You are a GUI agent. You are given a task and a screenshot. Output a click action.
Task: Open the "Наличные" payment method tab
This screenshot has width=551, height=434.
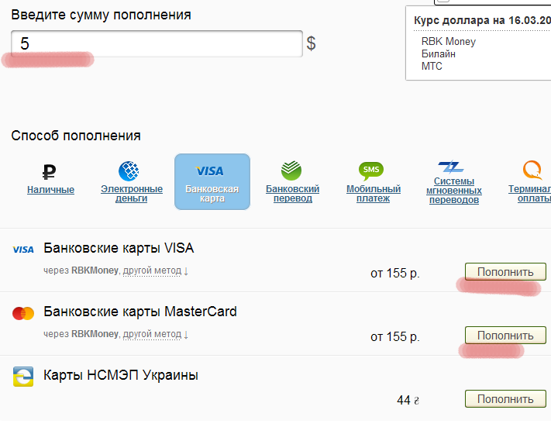click(51, 190)
